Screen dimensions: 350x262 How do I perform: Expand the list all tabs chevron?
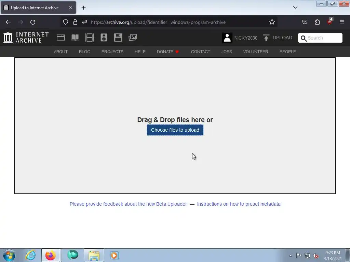point(295,8)
